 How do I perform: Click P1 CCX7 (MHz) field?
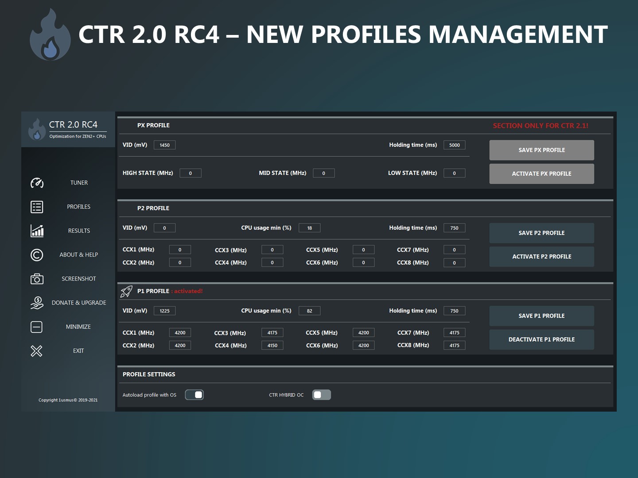[454, 332]
